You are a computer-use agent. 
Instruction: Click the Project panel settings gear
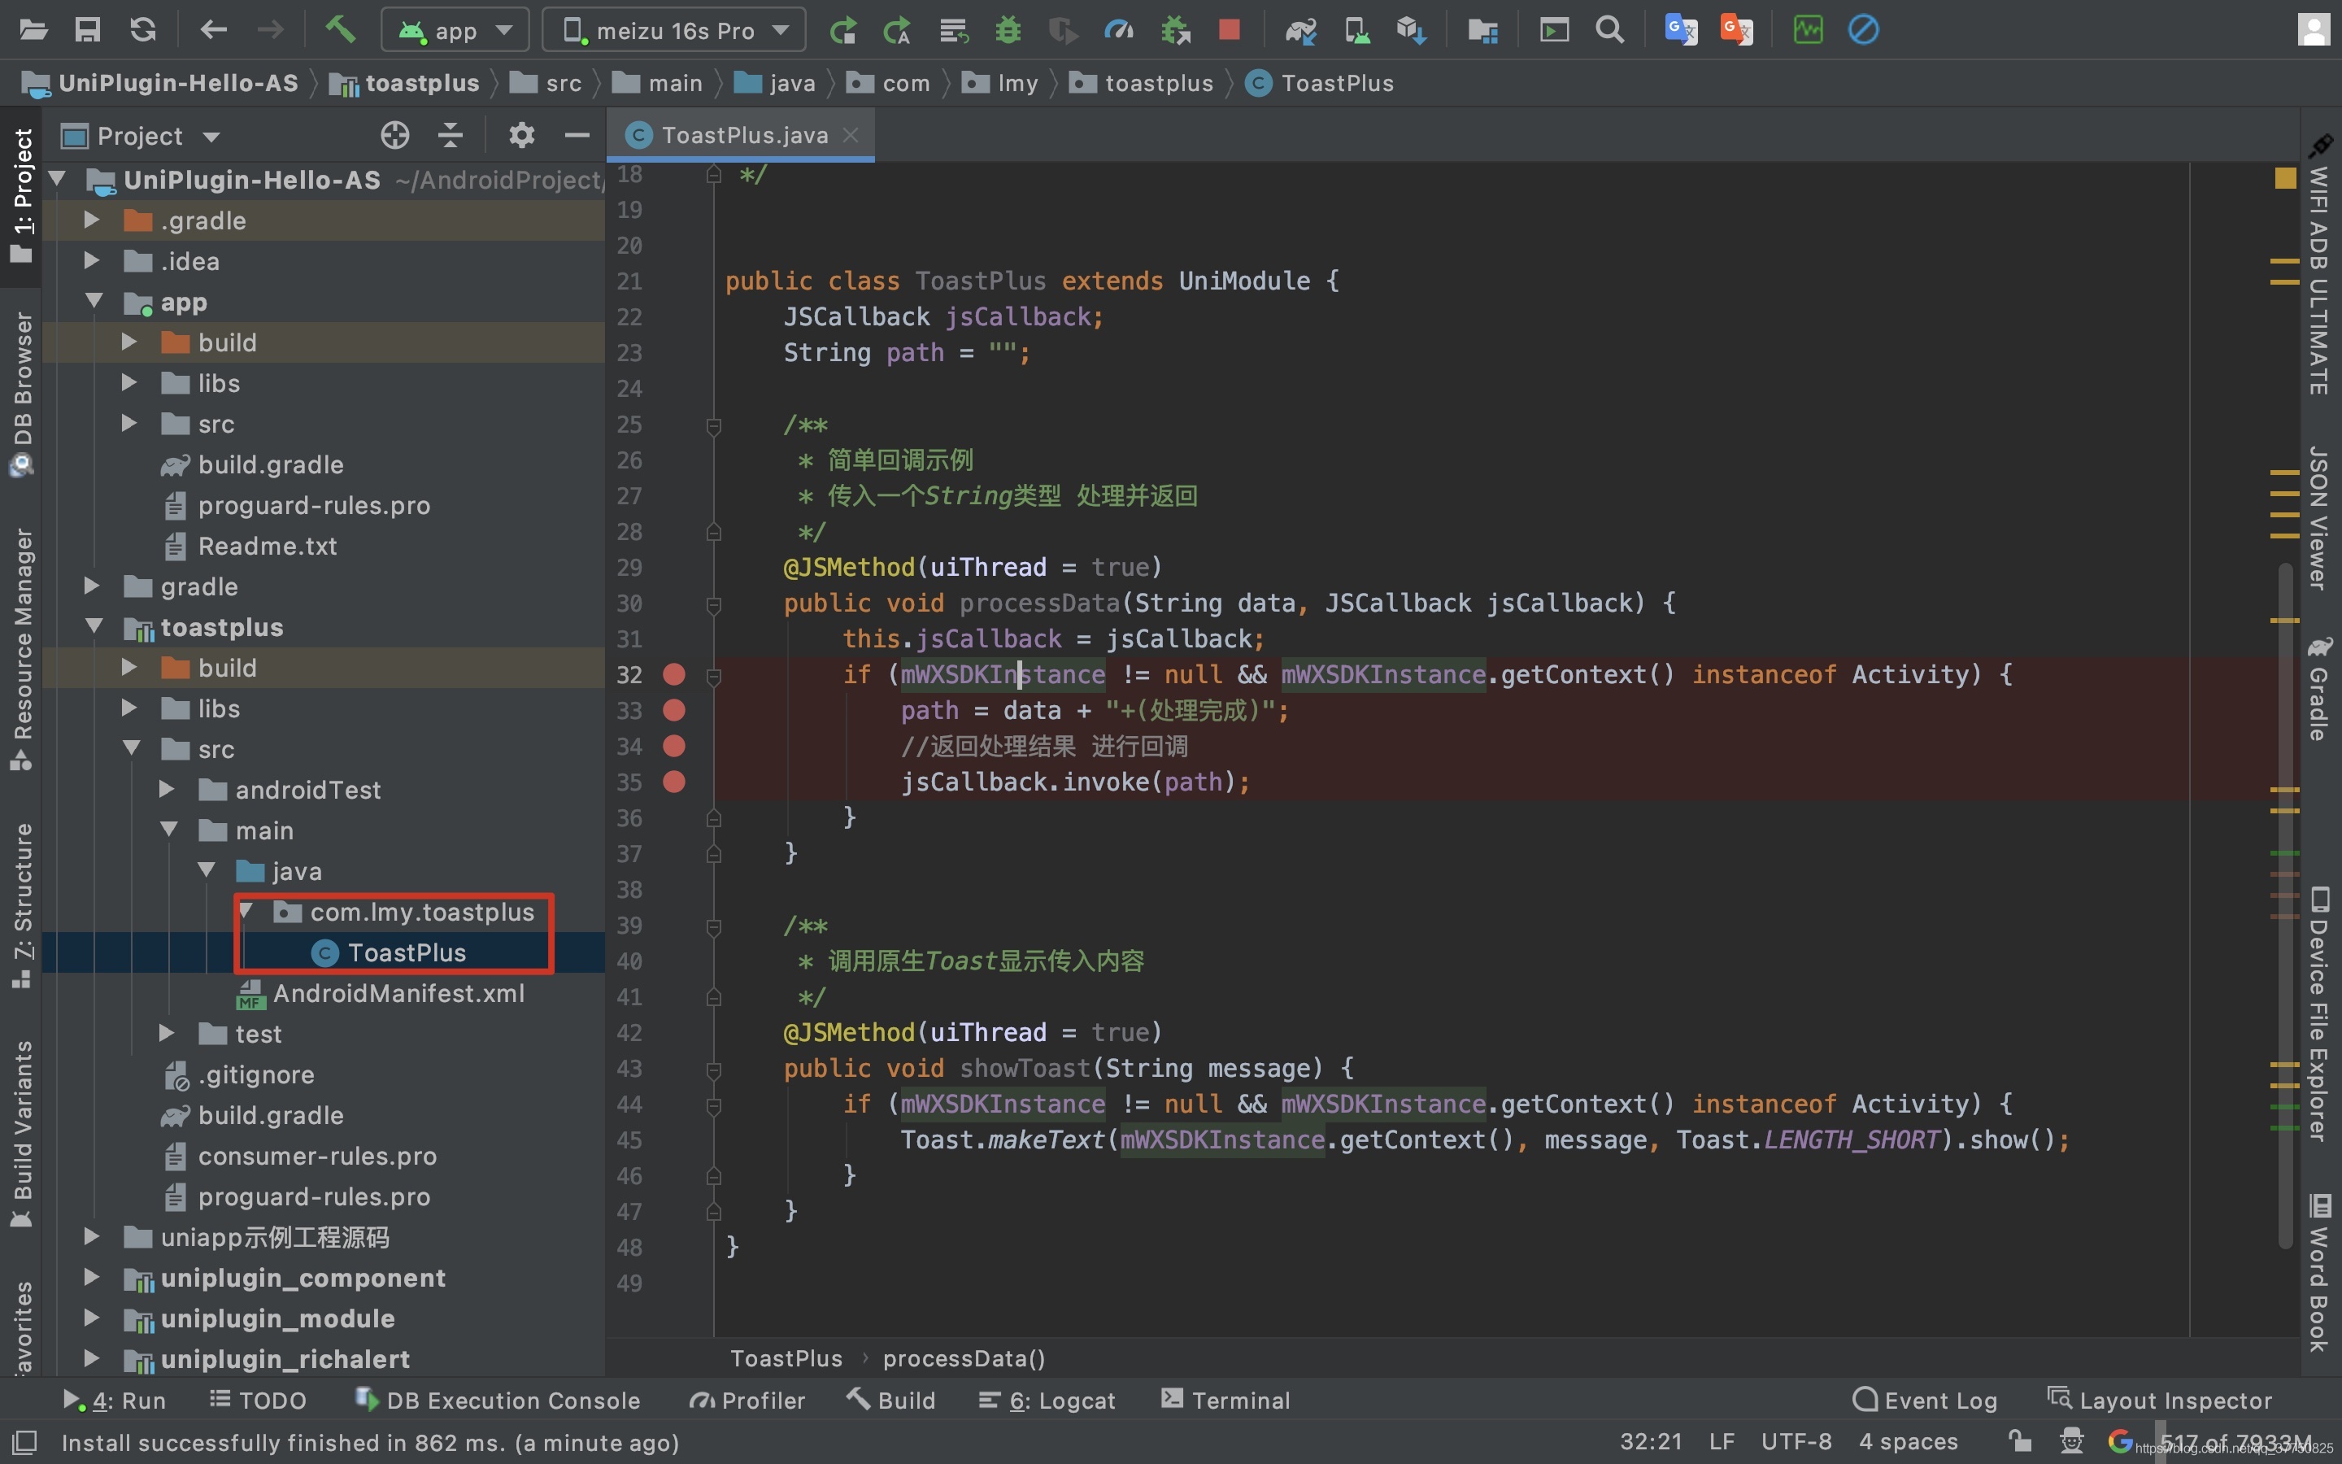point(521,134)
